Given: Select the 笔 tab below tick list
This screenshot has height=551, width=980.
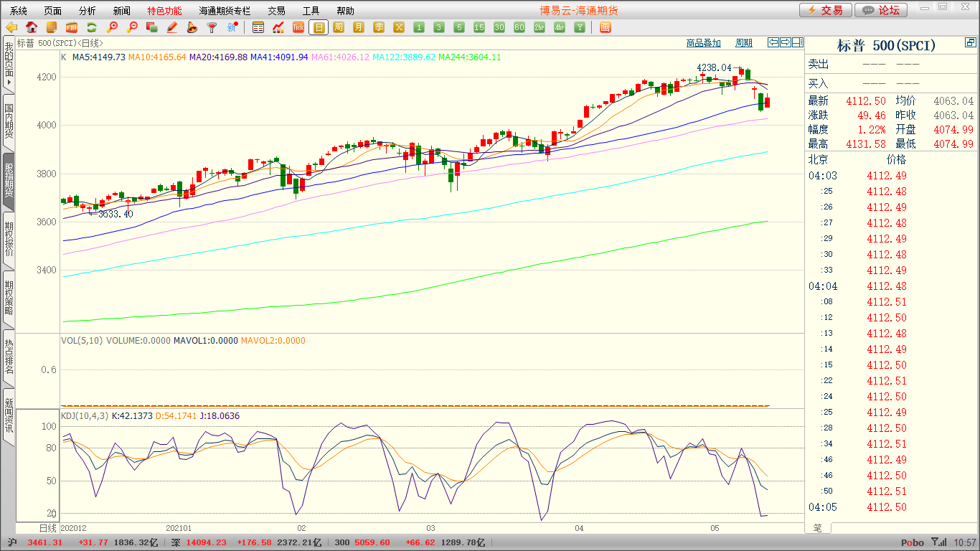Looking at the screenshot, I should (x=818, y=527).
